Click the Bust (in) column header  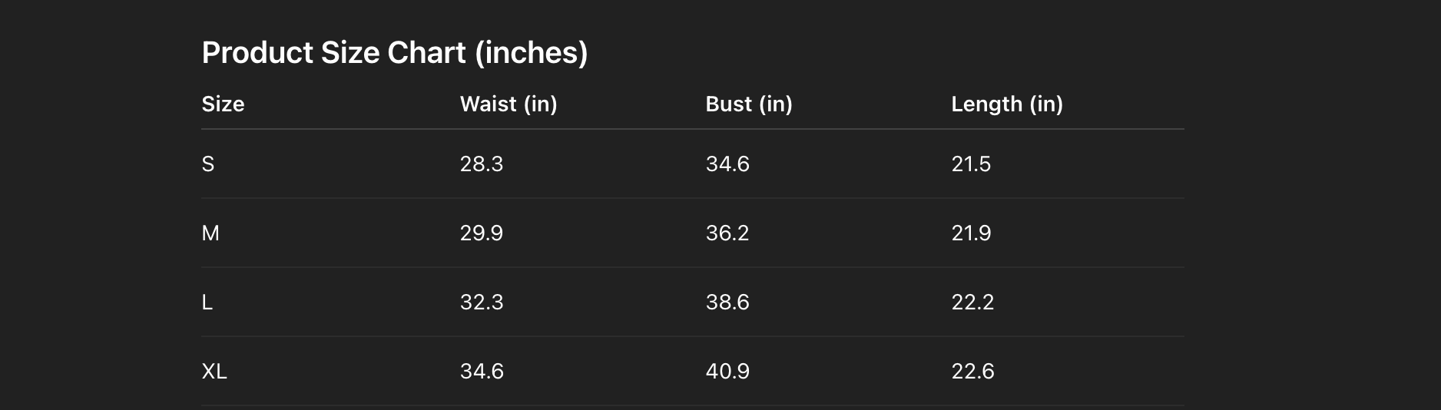[748, 104]
